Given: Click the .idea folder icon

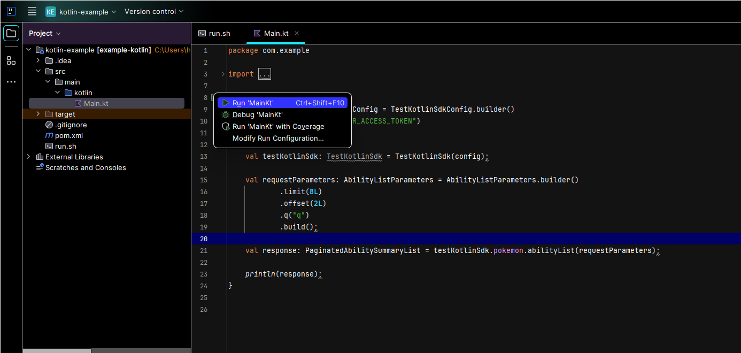Looking at the screenshot, I should [x=49, y=60].
